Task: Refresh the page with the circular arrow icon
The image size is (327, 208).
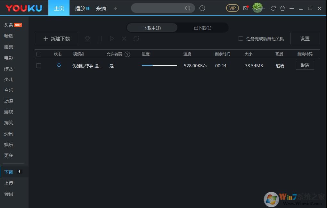Action: click(273, 8)
